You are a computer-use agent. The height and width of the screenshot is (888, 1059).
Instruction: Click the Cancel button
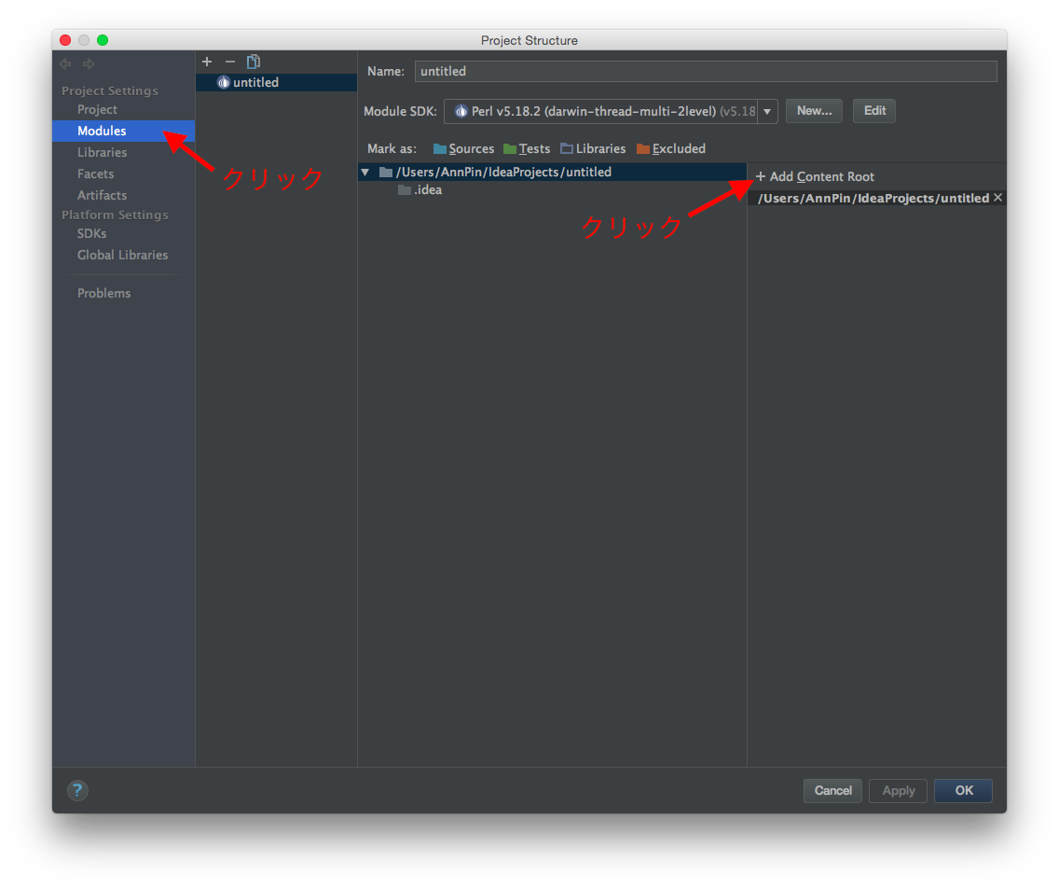pyautogui.click(x=832, y=791)
